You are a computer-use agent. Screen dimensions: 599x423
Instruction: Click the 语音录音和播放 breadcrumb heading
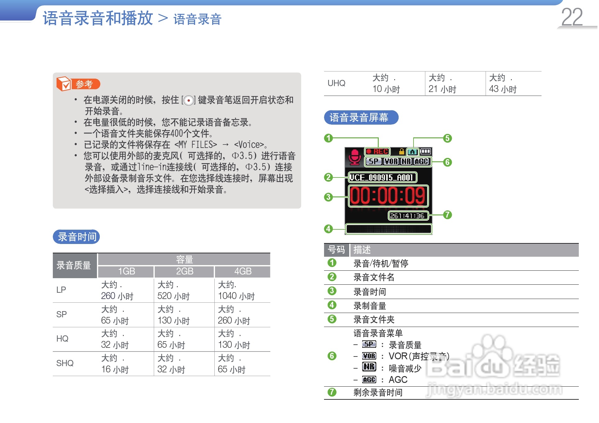pyautogui.click(x=98, y=18)
